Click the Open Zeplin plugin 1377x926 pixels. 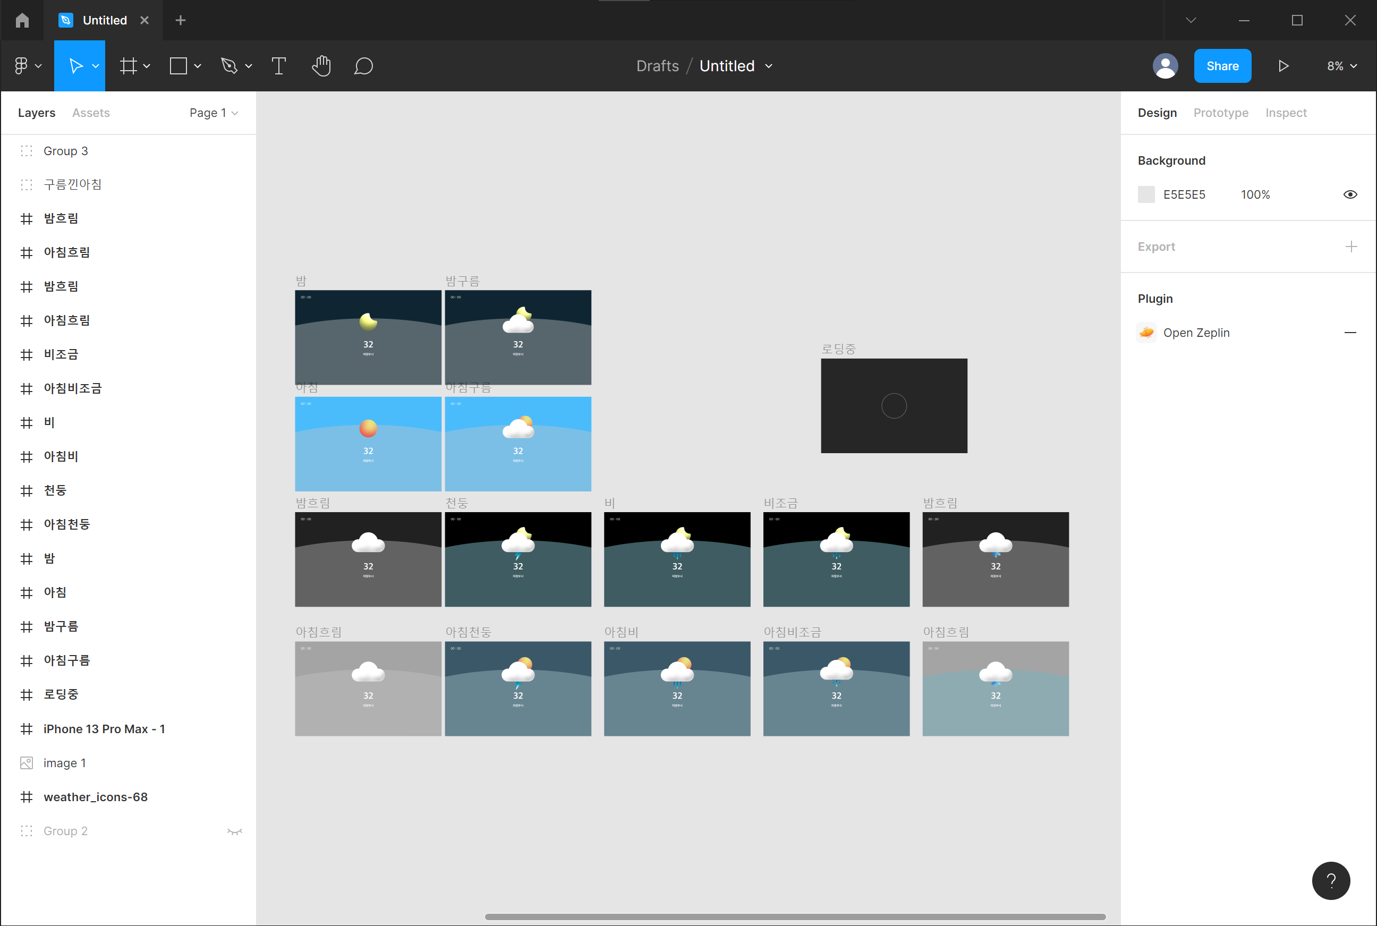(x=1196, y=333)
